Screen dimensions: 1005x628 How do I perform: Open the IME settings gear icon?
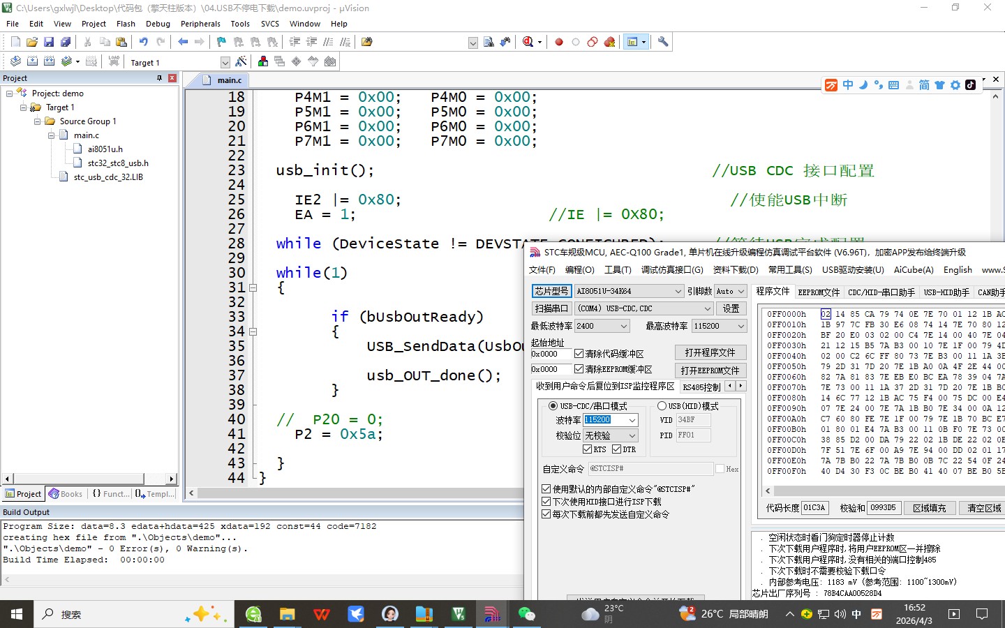click(955, 85)
